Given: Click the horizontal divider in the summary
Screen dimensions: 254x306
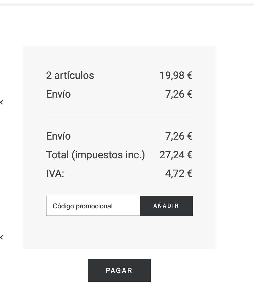Looking at the screenshot, I should (x=119, y=114).
